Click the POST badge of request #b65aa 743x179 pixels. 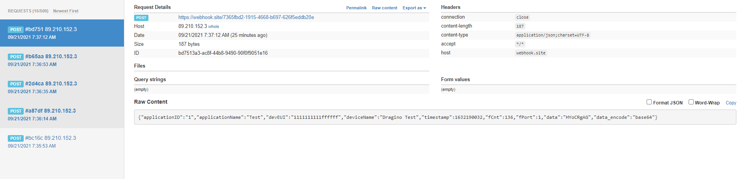[16, 57]
